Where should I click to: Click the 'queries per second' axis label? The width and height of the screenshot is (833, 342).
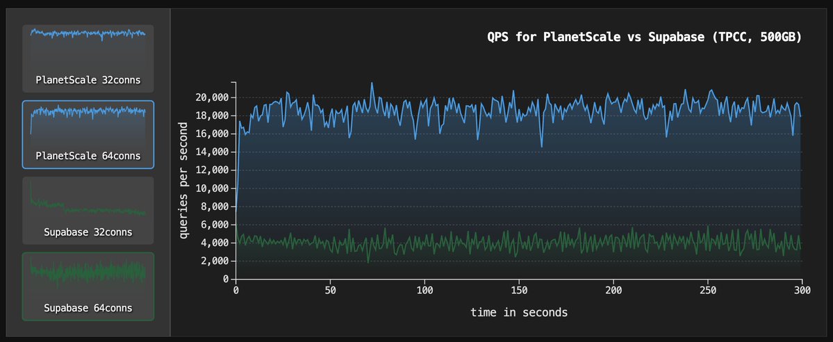tap(183, 180)
